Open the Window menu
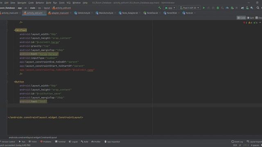 click(x=77, y=3)
